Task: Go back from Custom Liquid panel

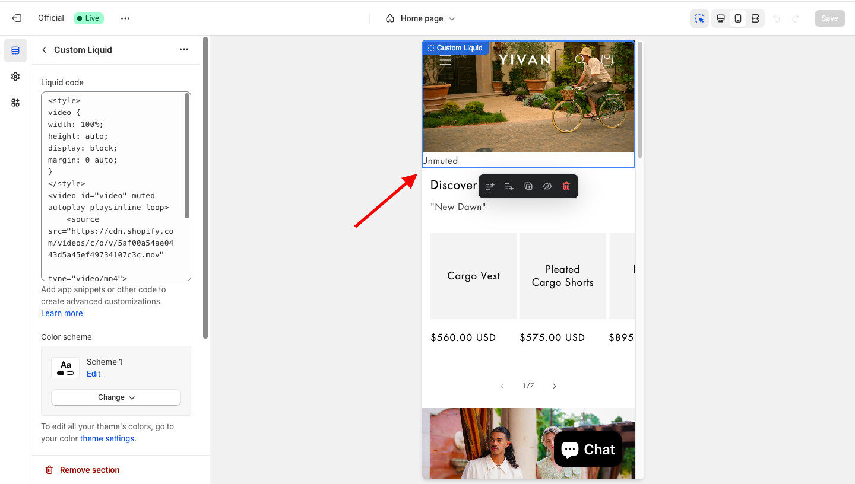Action: (44, 50)
